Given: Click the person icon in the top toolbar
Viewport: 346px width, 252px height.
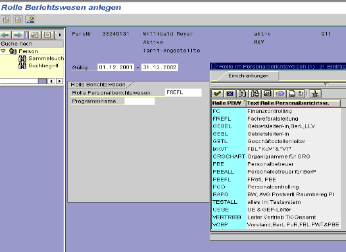Looking at the screenshot, I should pyautogui.click(x=30, y=20).
